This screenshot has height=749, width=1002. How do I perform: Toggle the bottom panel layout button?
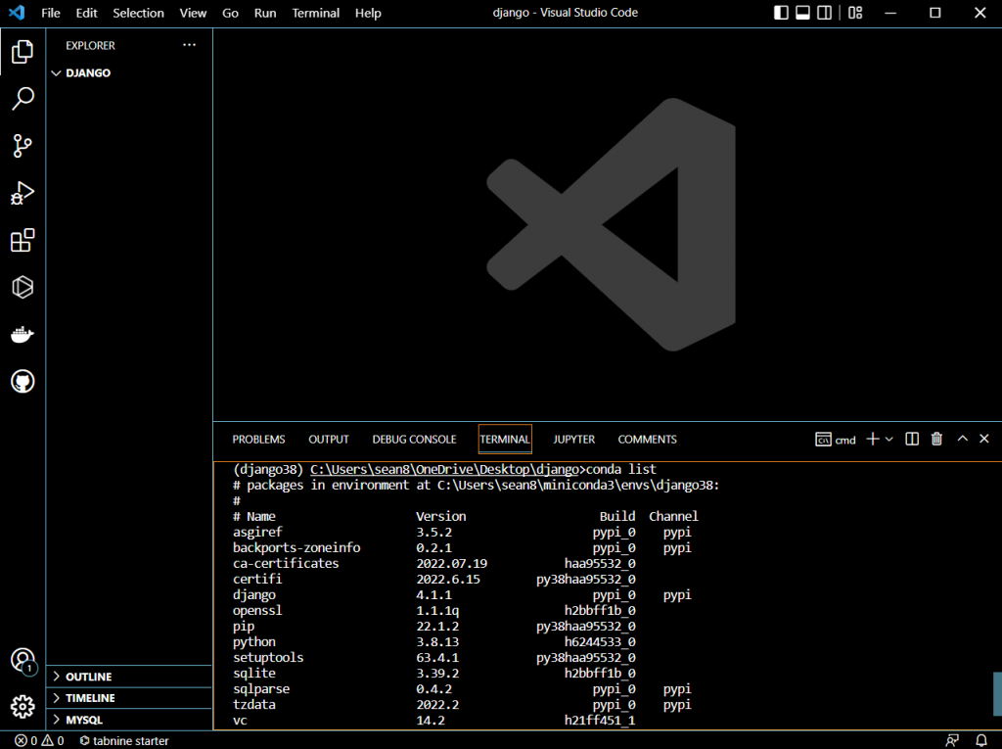[x=802, y=13]
